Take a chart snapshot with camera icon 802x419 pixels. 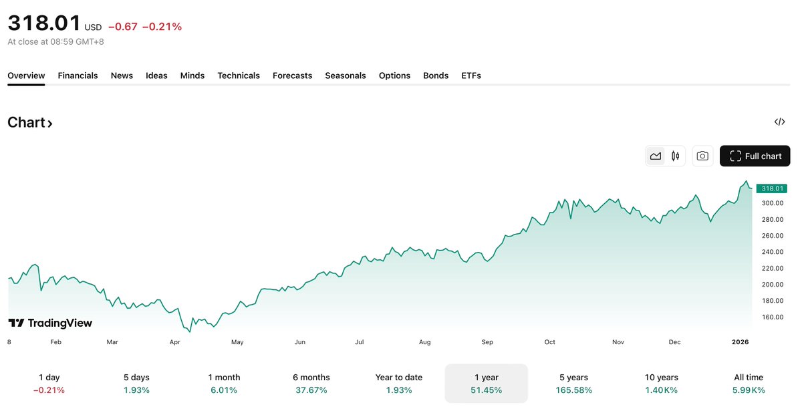702,156
